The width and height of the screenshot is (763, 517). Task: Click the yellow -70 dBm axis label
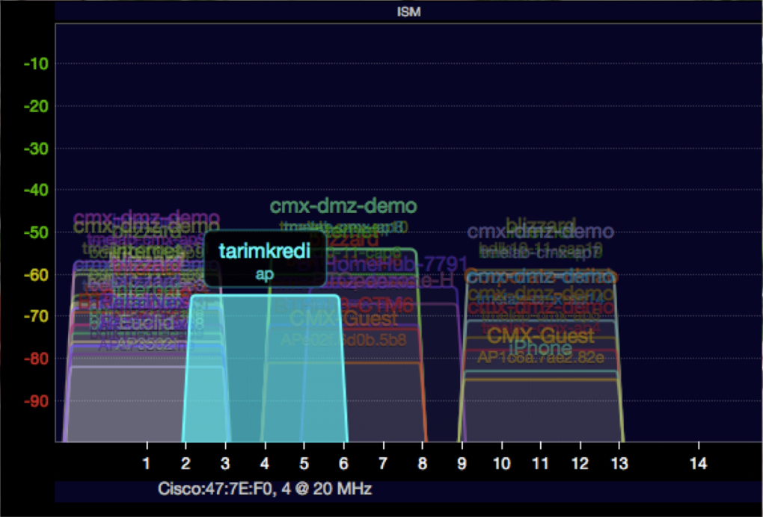pos(37,316)
